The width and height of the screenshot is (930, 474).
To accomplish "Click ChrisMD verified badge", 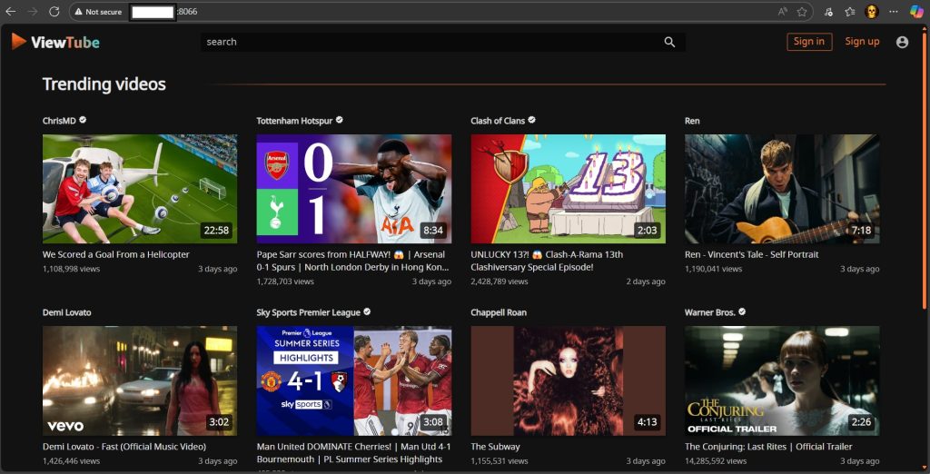I will pos(83,120).
